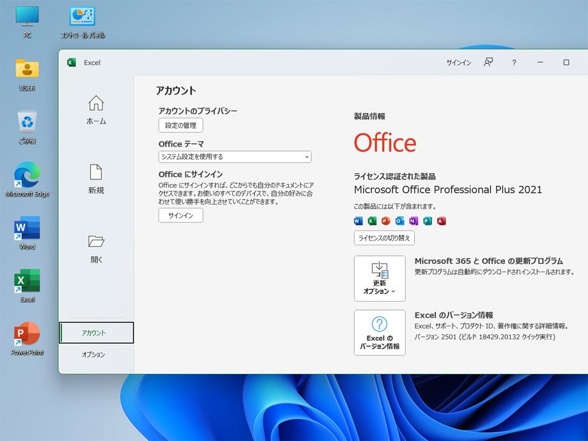Click the Word icon in included products

358,221
